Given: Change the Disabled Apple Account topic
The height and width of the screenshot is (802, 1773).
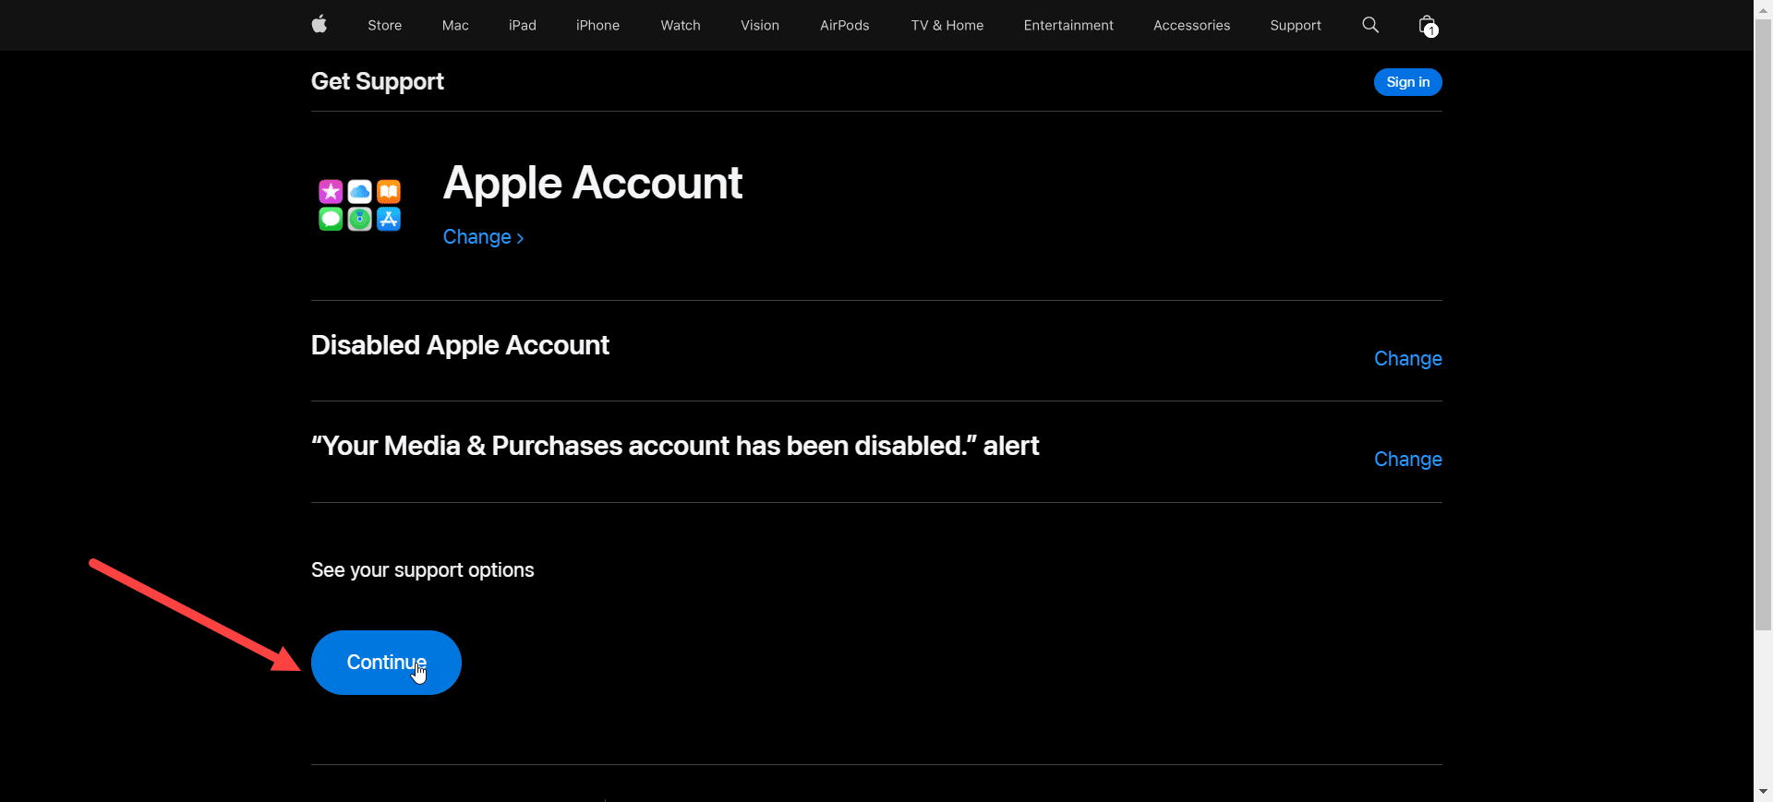Looking at the screenshot, I should tap(1407, 358).
